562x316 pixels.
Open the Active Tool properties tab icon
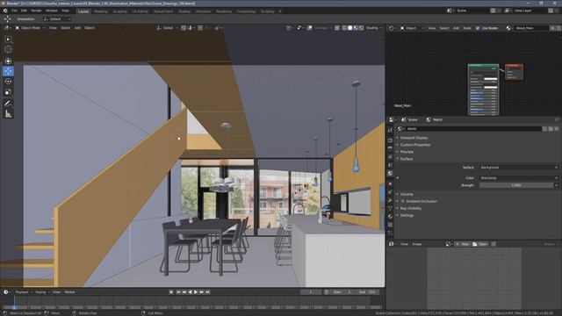(390, 130)
